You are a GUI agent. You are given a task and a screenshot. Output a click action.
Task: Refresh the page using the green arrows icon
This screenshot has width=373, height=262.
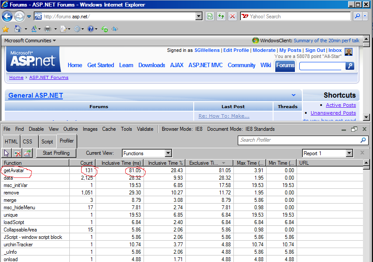click(x=221, y=17)
